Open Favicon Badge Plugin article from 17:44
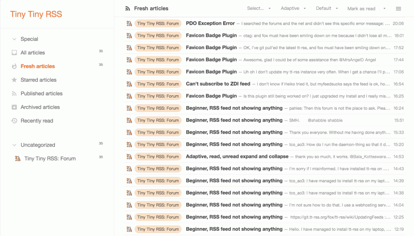The height and width of the screenshot is (236, 414). 211,60
